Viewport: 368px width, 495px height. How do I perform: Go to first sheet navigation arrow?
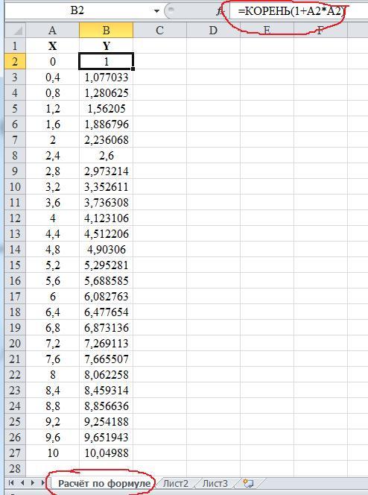[x=11, y=482]
